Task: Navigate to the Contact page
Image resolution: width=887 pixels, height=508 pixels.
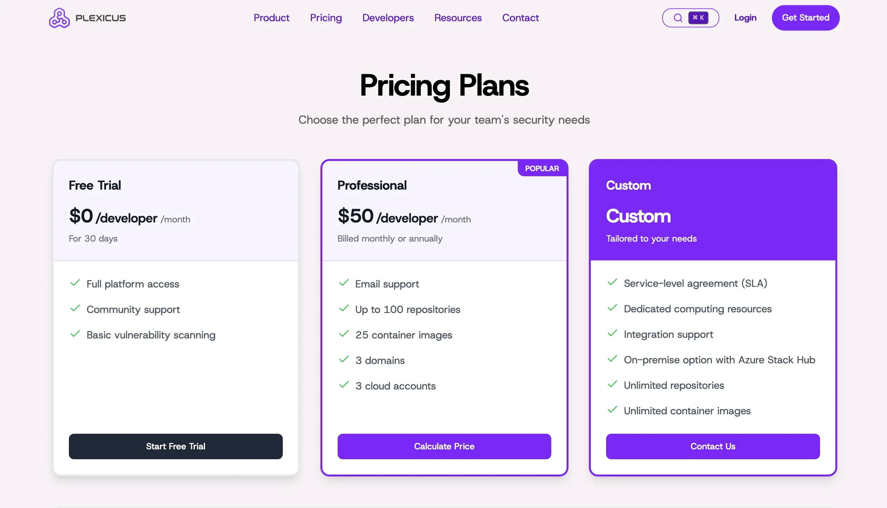Action: coord(520,18)
